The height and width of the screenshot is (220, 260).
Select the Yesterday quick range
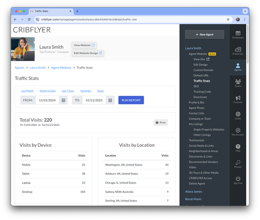click(86, 91)
